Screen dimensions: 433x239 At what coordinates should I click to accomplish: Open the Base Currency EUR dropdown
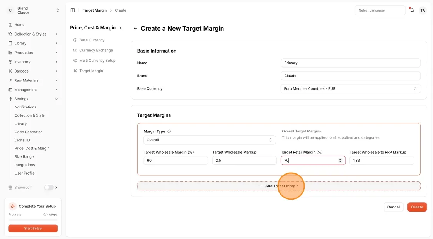click(350, 88)
